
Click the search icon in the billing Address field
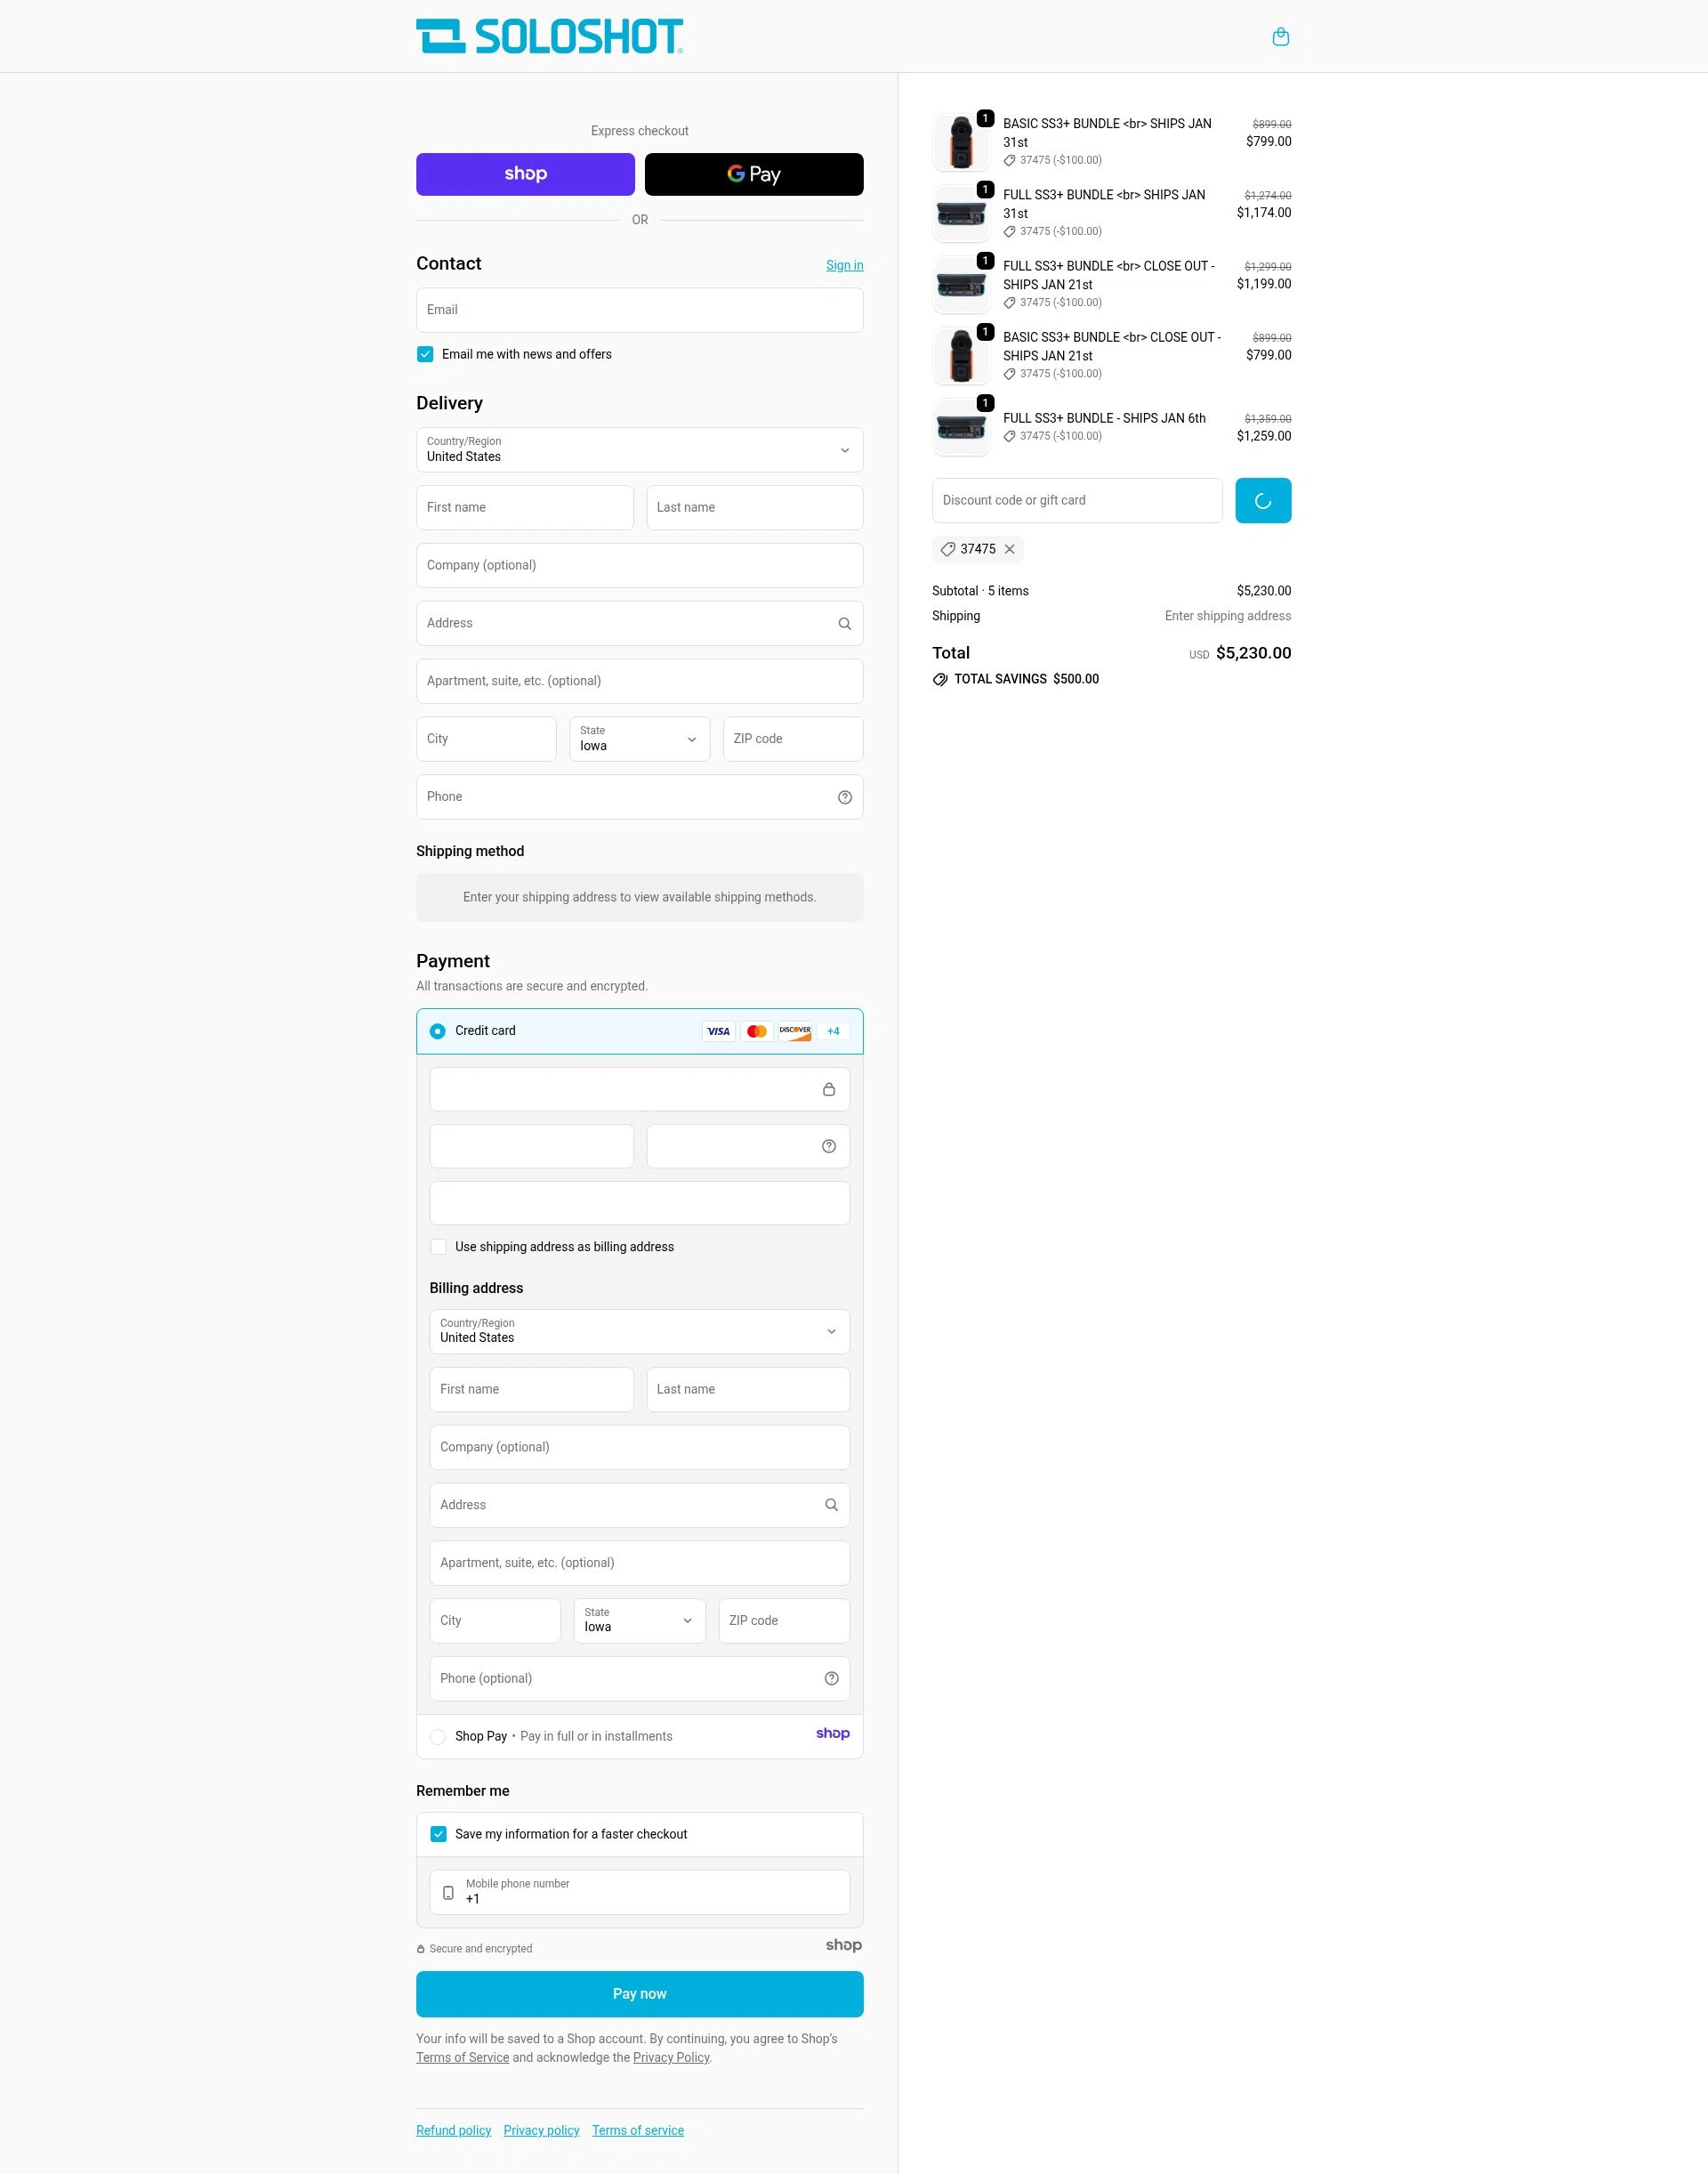830,1505
